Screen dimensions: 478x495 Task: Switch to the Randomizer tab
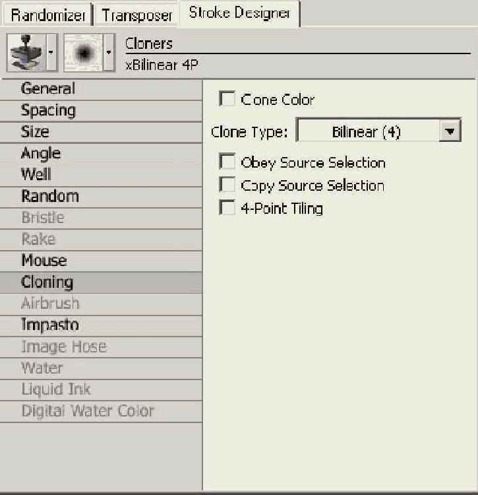[47, 15]
